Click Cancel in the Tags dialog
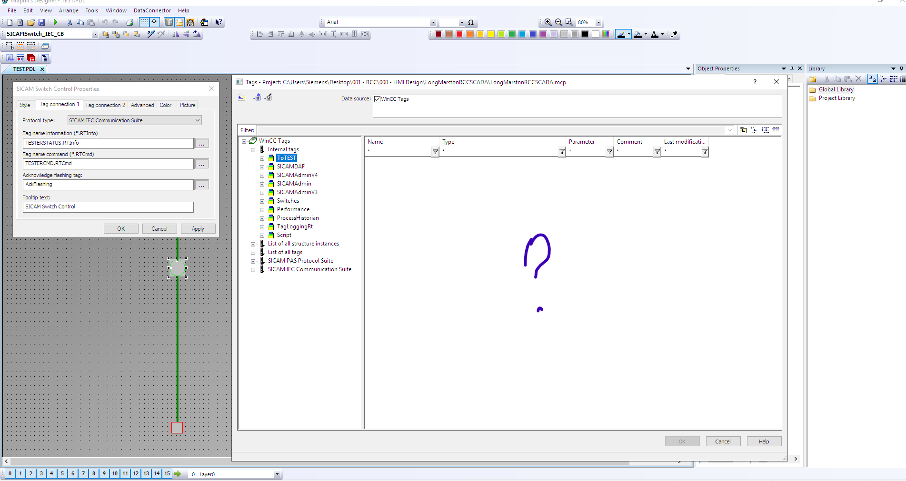The image size is (906, 481). [x=722, y=442]
